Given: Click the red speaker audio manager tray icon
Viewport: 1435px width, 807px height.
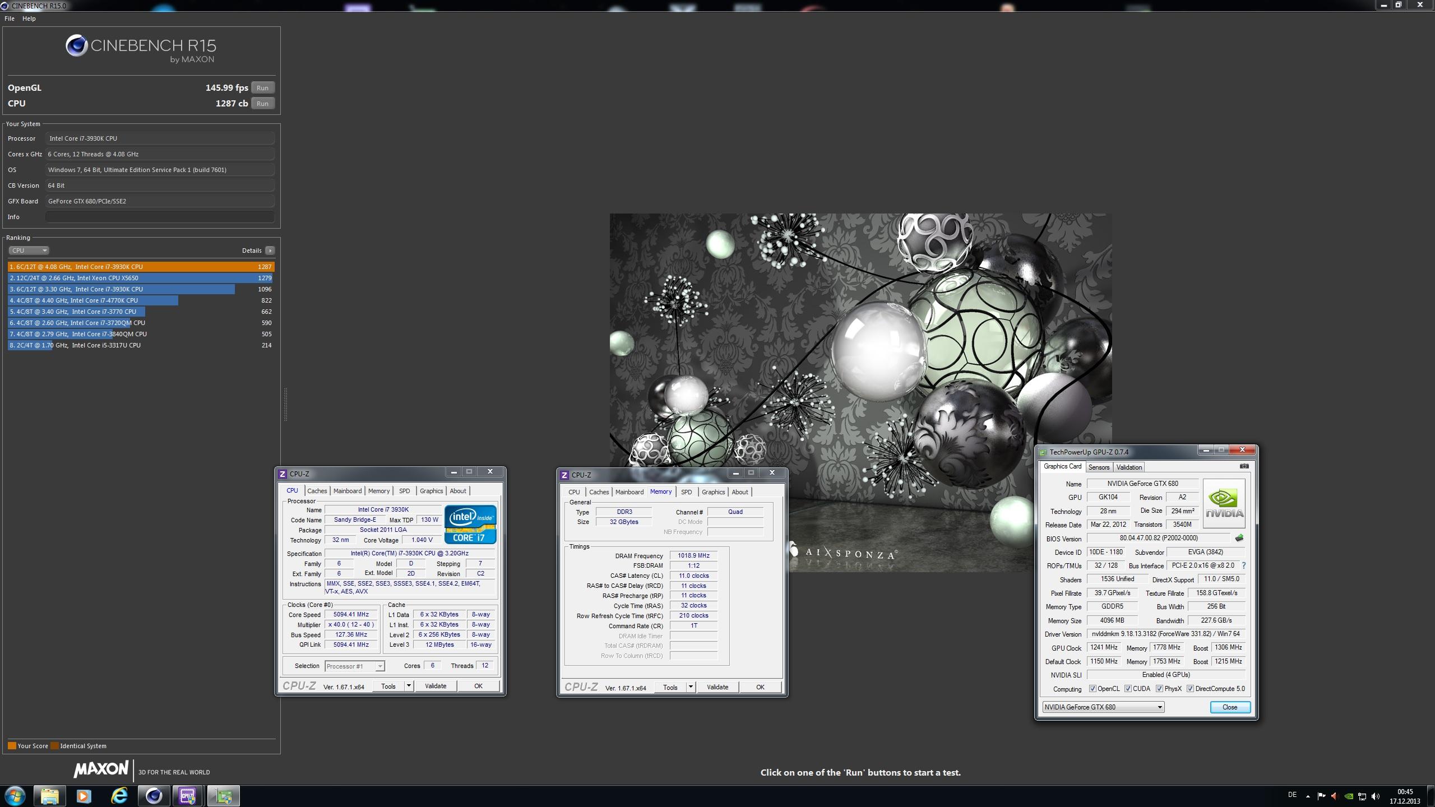Looking at the screenshot, I should click(1335, 796).
